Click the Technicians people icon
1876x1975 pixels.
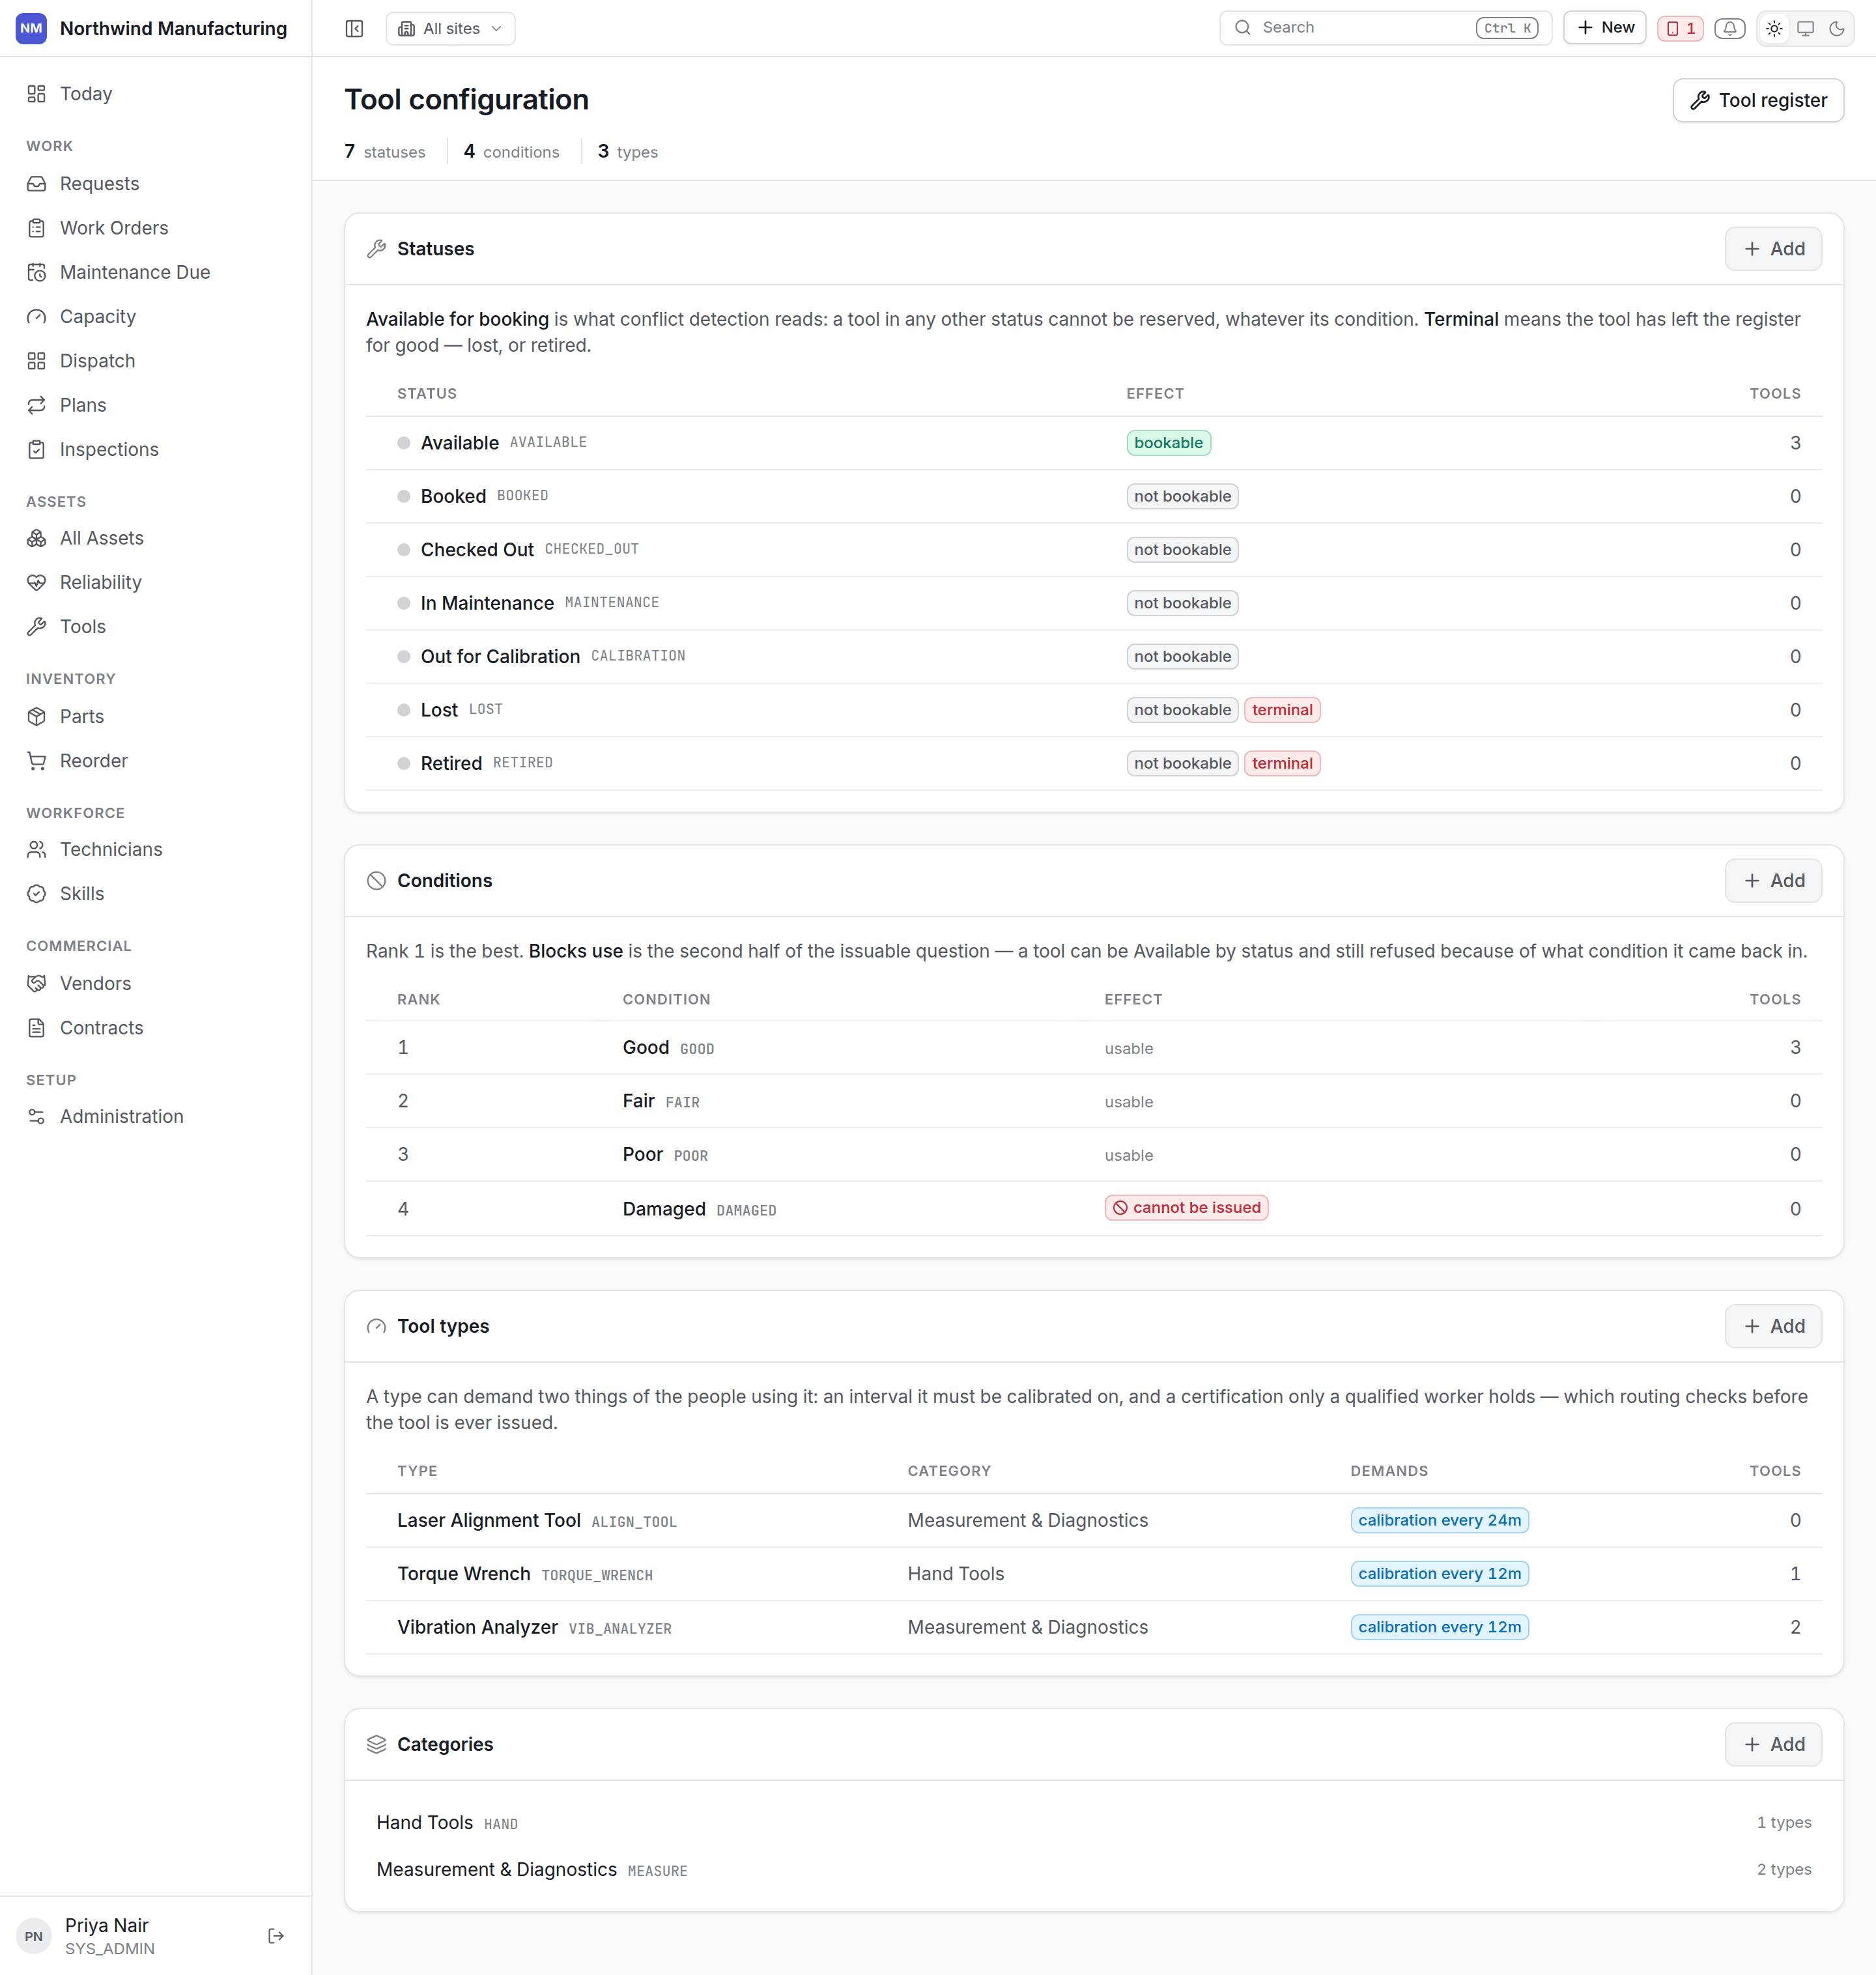[x=37, y=850]
